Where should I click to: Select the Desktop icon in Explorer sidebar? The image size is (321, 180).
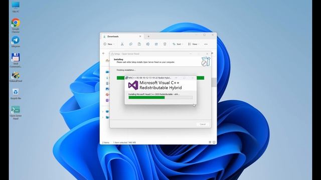107,72
